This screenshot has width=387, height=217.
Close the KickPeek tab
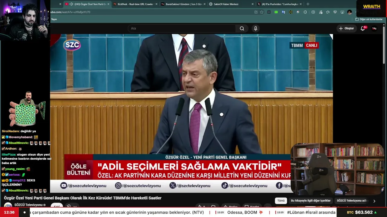pyautogui.click(x=156, y=4)
